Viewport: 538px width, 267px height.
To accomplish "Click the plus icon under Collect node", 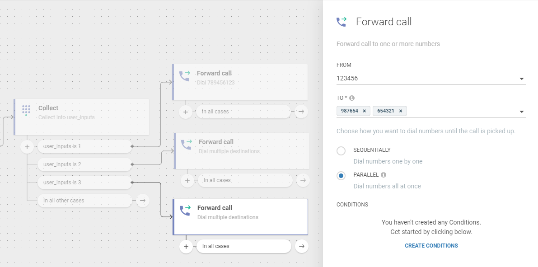I will point(27,146).
